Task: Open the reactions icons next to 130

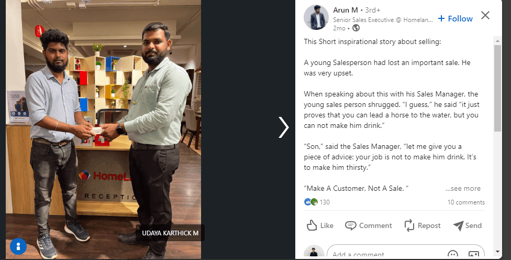Action: click(x=311, y=202)
